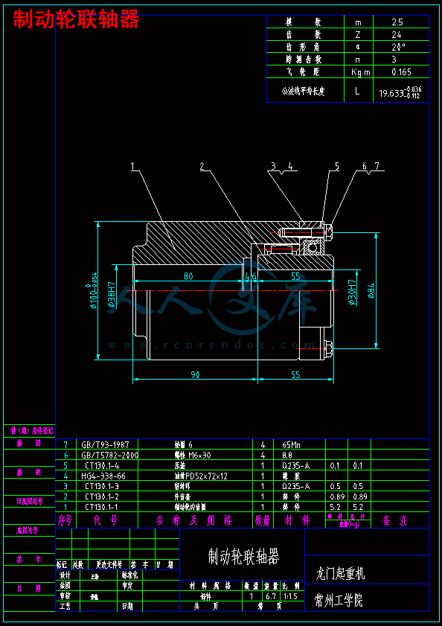Select the CT130.1-2 code cell
Viewport: 442px width, 626px height.
click(102, 496)
